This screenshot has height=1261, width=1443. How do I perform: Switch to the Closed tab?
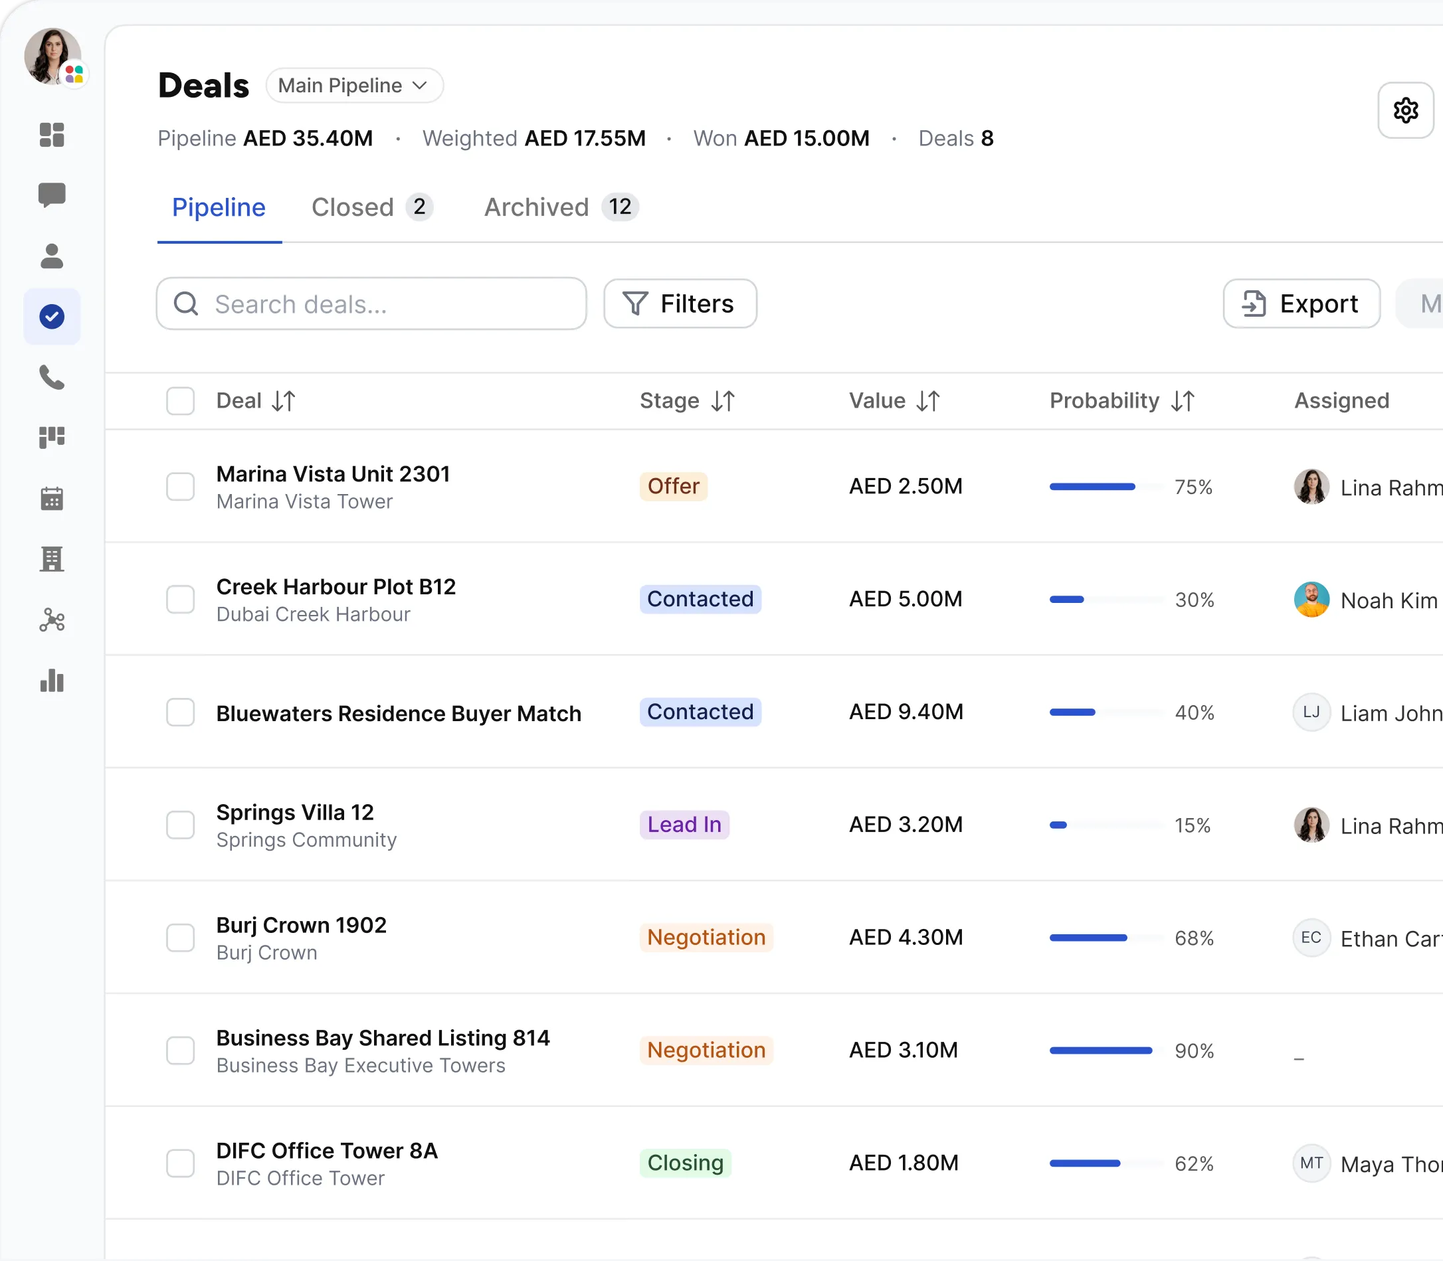(372, 208)
